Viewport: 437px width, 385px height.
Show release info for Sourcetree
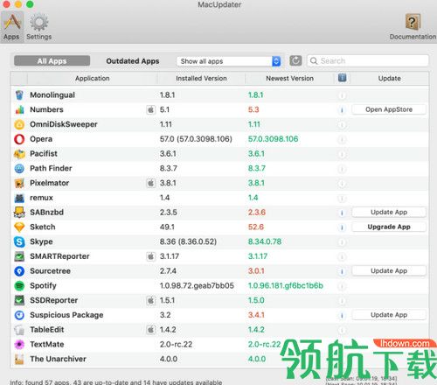point(342,271)
